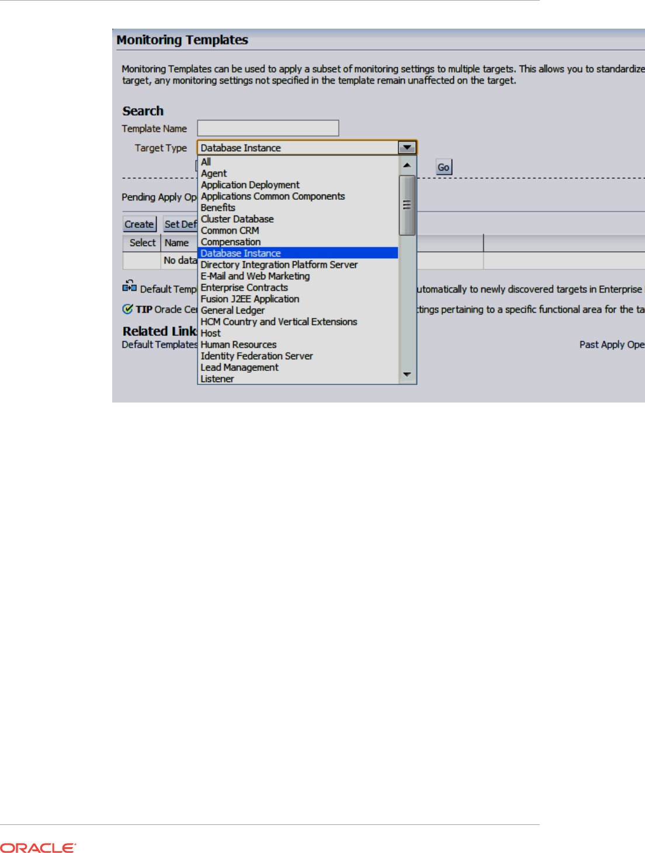The width and height of the screenshot is (645, 853).
Task: Choose 'Identity Federation Server' option
Action: 299,356
